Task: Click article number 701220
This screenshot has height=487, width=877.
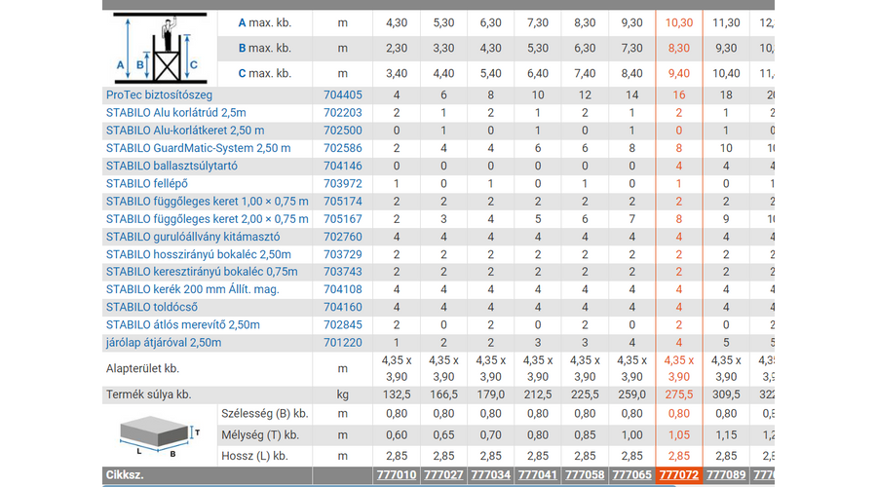Action: (343, 343)
